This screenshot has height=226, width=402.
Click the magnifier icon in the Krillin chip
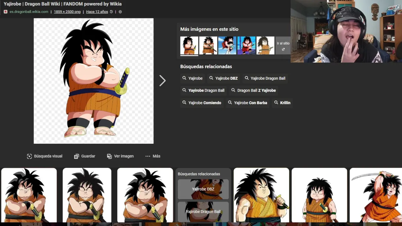pos(276,103)
